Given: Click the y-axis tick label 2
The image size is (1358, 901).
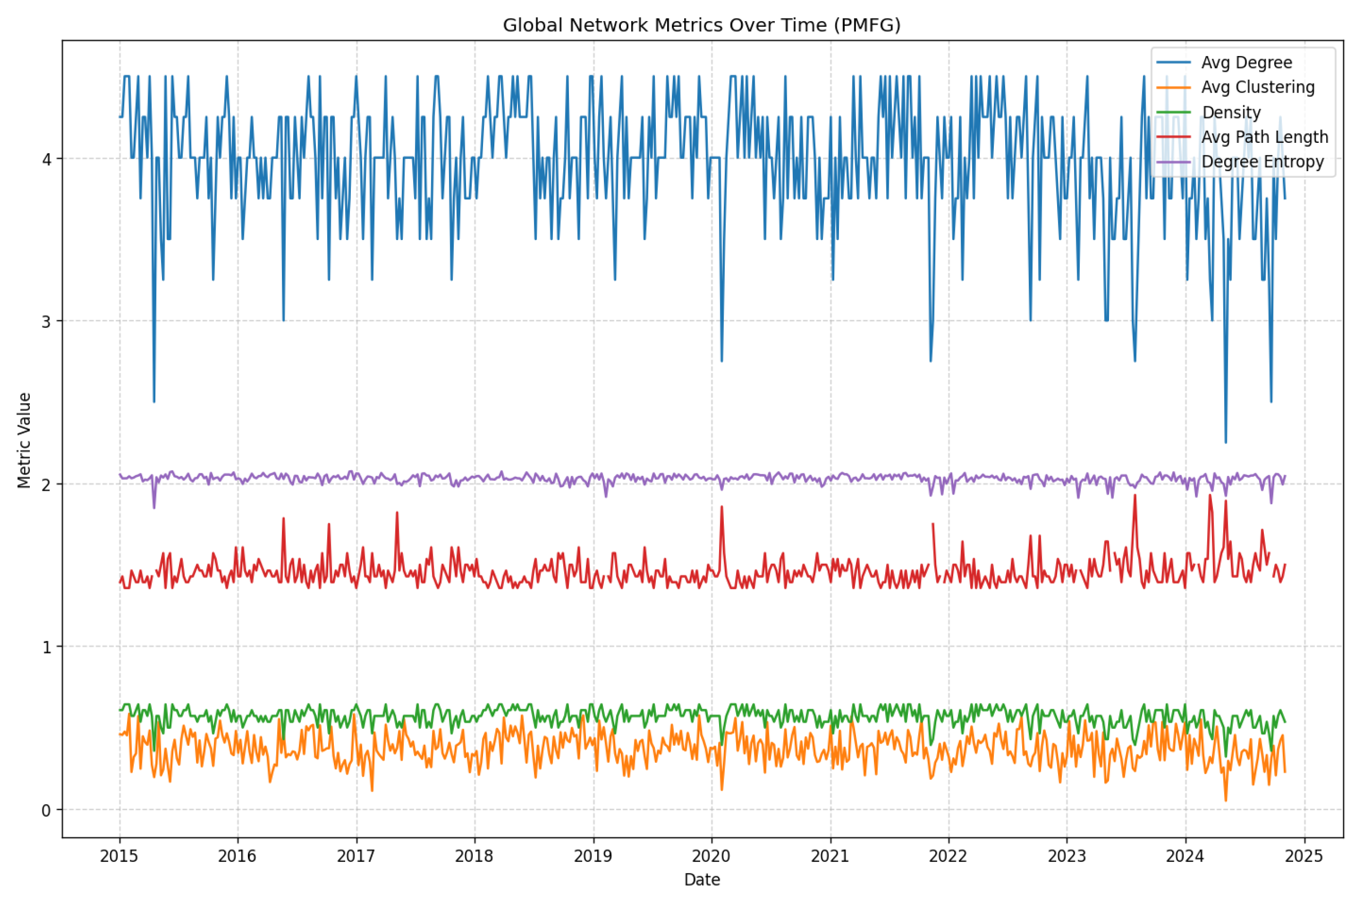Looking at the screenshot, I should pos(47,484).
